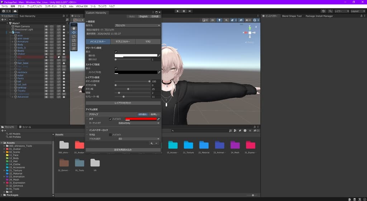Image resolution: width=367 pixels, height=201 pixels.
Task: Toggle the 2D view button
Action: click(x=212, y=20)
